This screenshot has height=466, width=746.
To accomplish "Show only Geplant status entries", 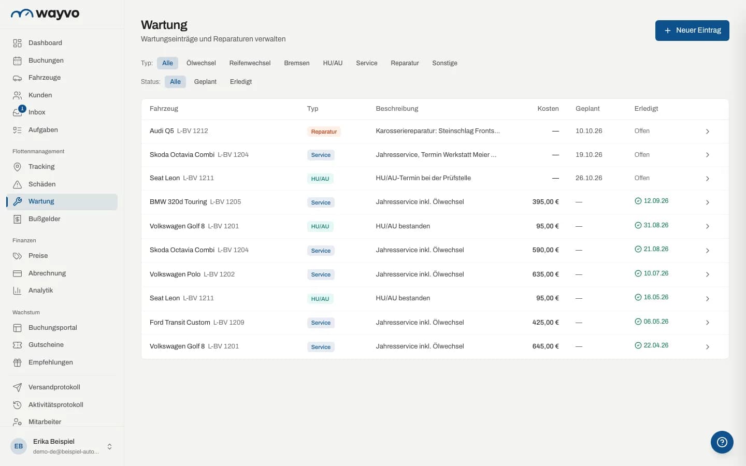I will pos(205,82).
